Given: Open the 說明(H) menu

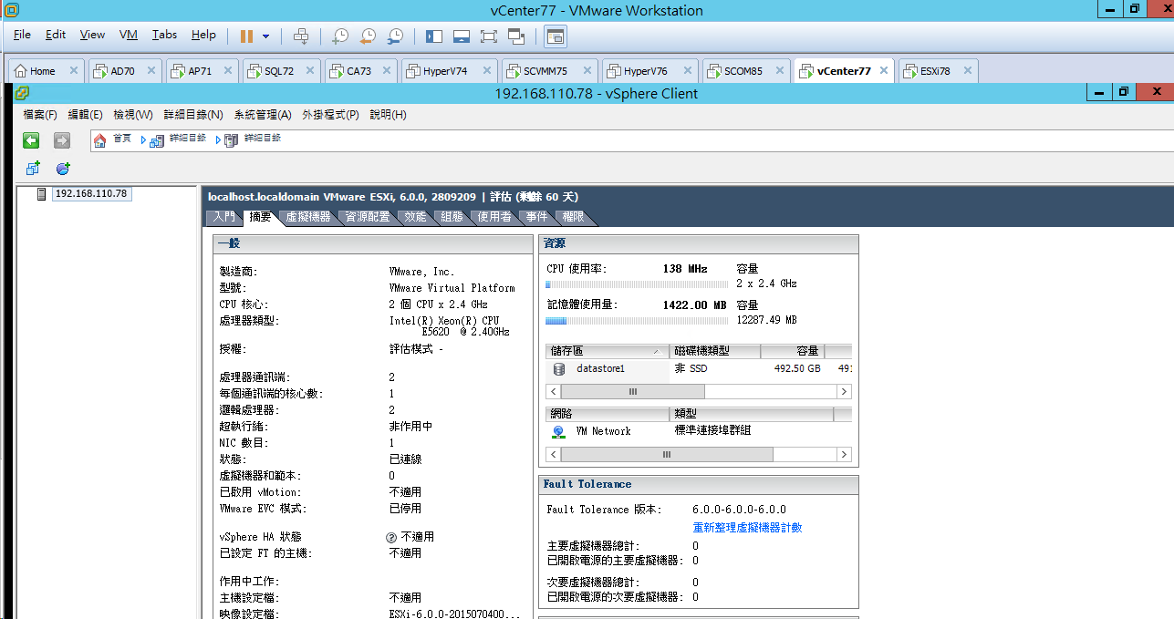Looking at the screenshot, I should click(x=388, y=115).
